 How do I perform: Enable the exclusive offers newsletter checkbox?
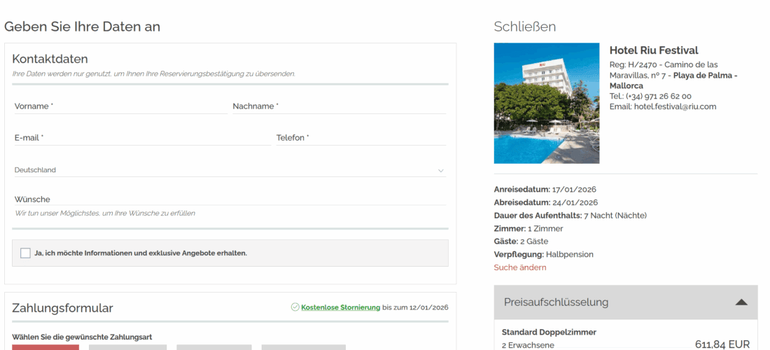25,253
